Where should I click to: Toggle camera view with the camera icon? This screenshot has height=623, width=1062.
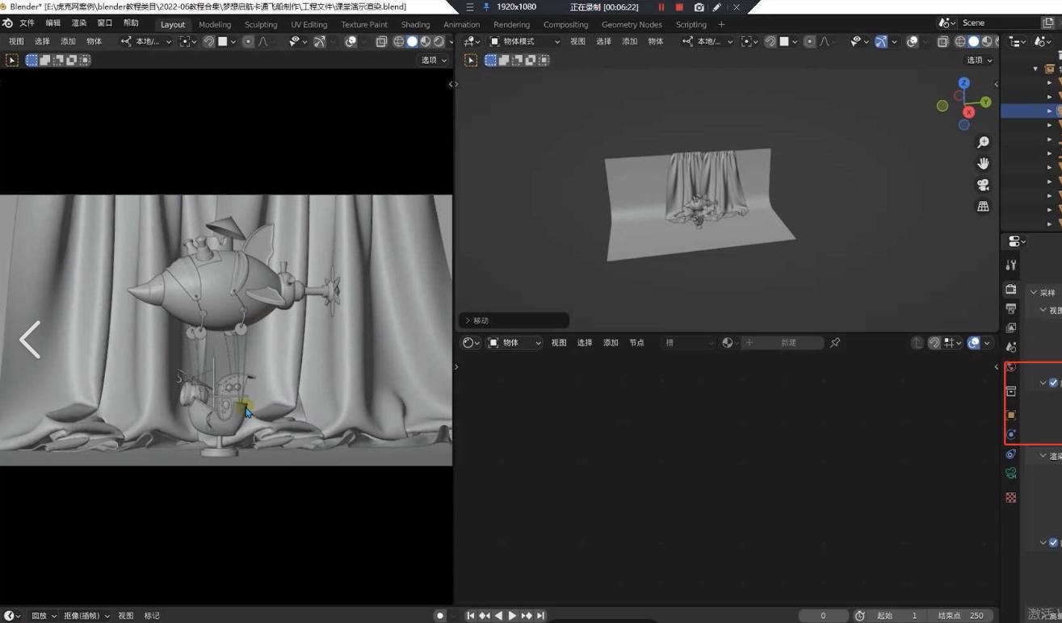coord(983,185)
